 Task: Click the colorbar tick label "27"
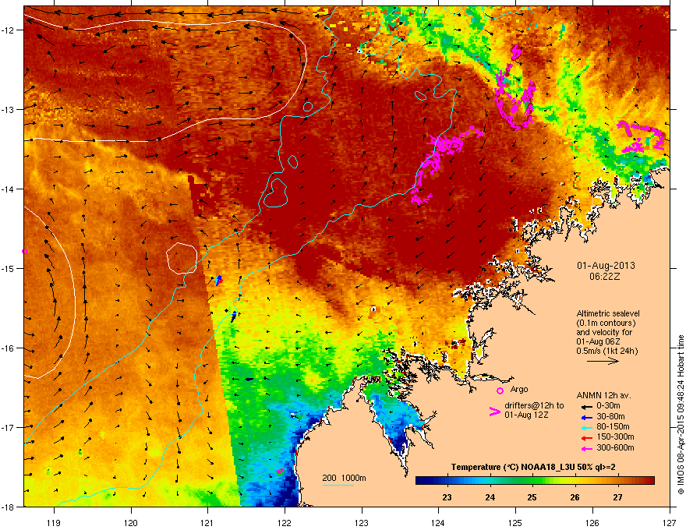[617, 497]
